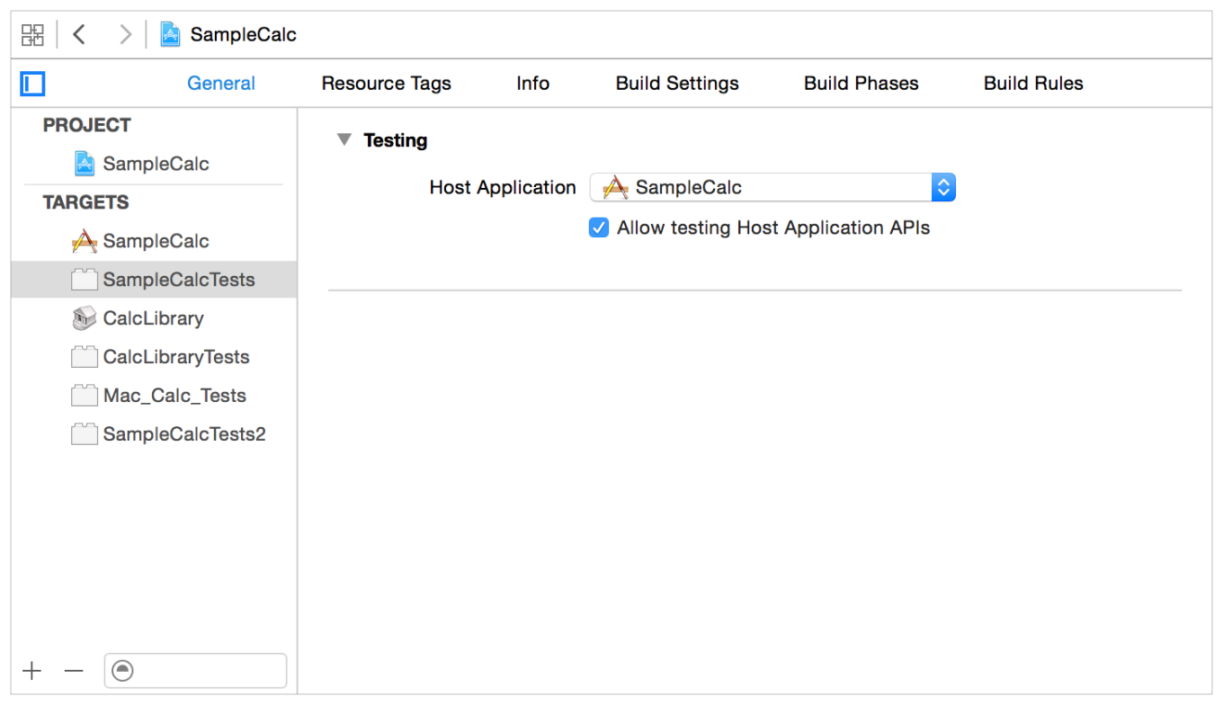Go back using the left arrow
The image size is (1223, 705).
click(x=79, y=35)
